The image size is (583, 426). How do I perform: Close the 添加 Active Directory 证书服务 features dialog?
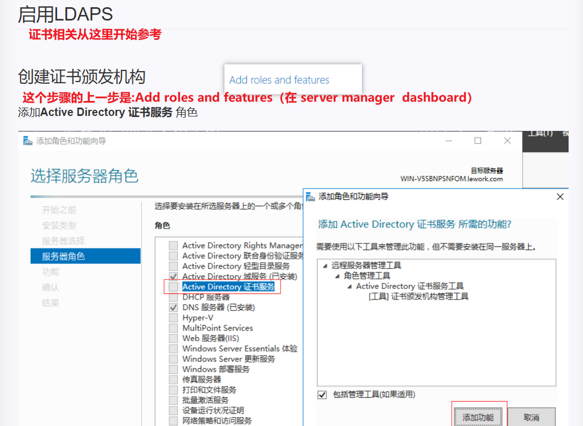(x=560, y=197)
